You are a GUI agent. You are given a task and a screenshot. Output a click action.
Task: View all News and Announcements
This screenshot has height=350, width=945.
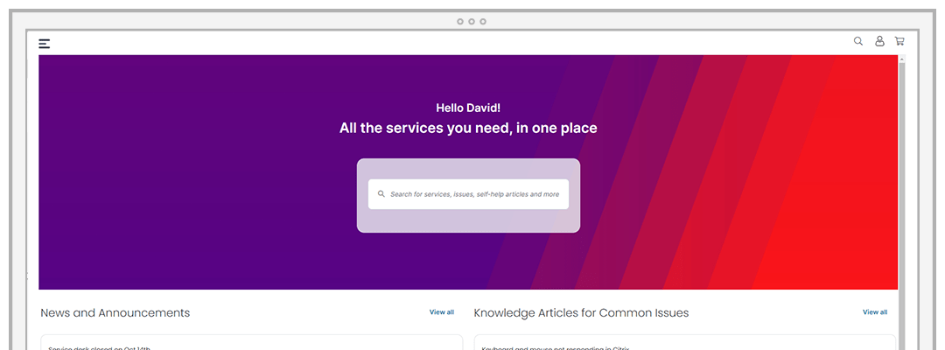coord(442,312)
